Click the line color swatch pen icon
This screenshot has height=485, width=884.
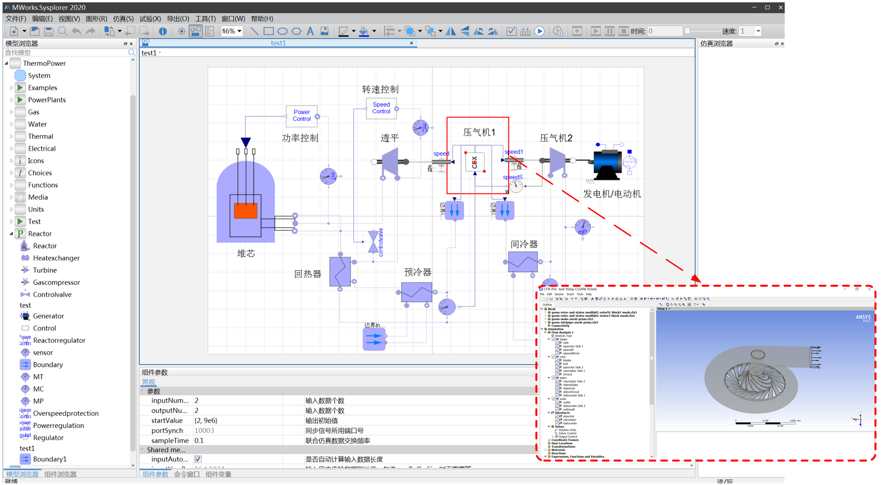[344, 31]
